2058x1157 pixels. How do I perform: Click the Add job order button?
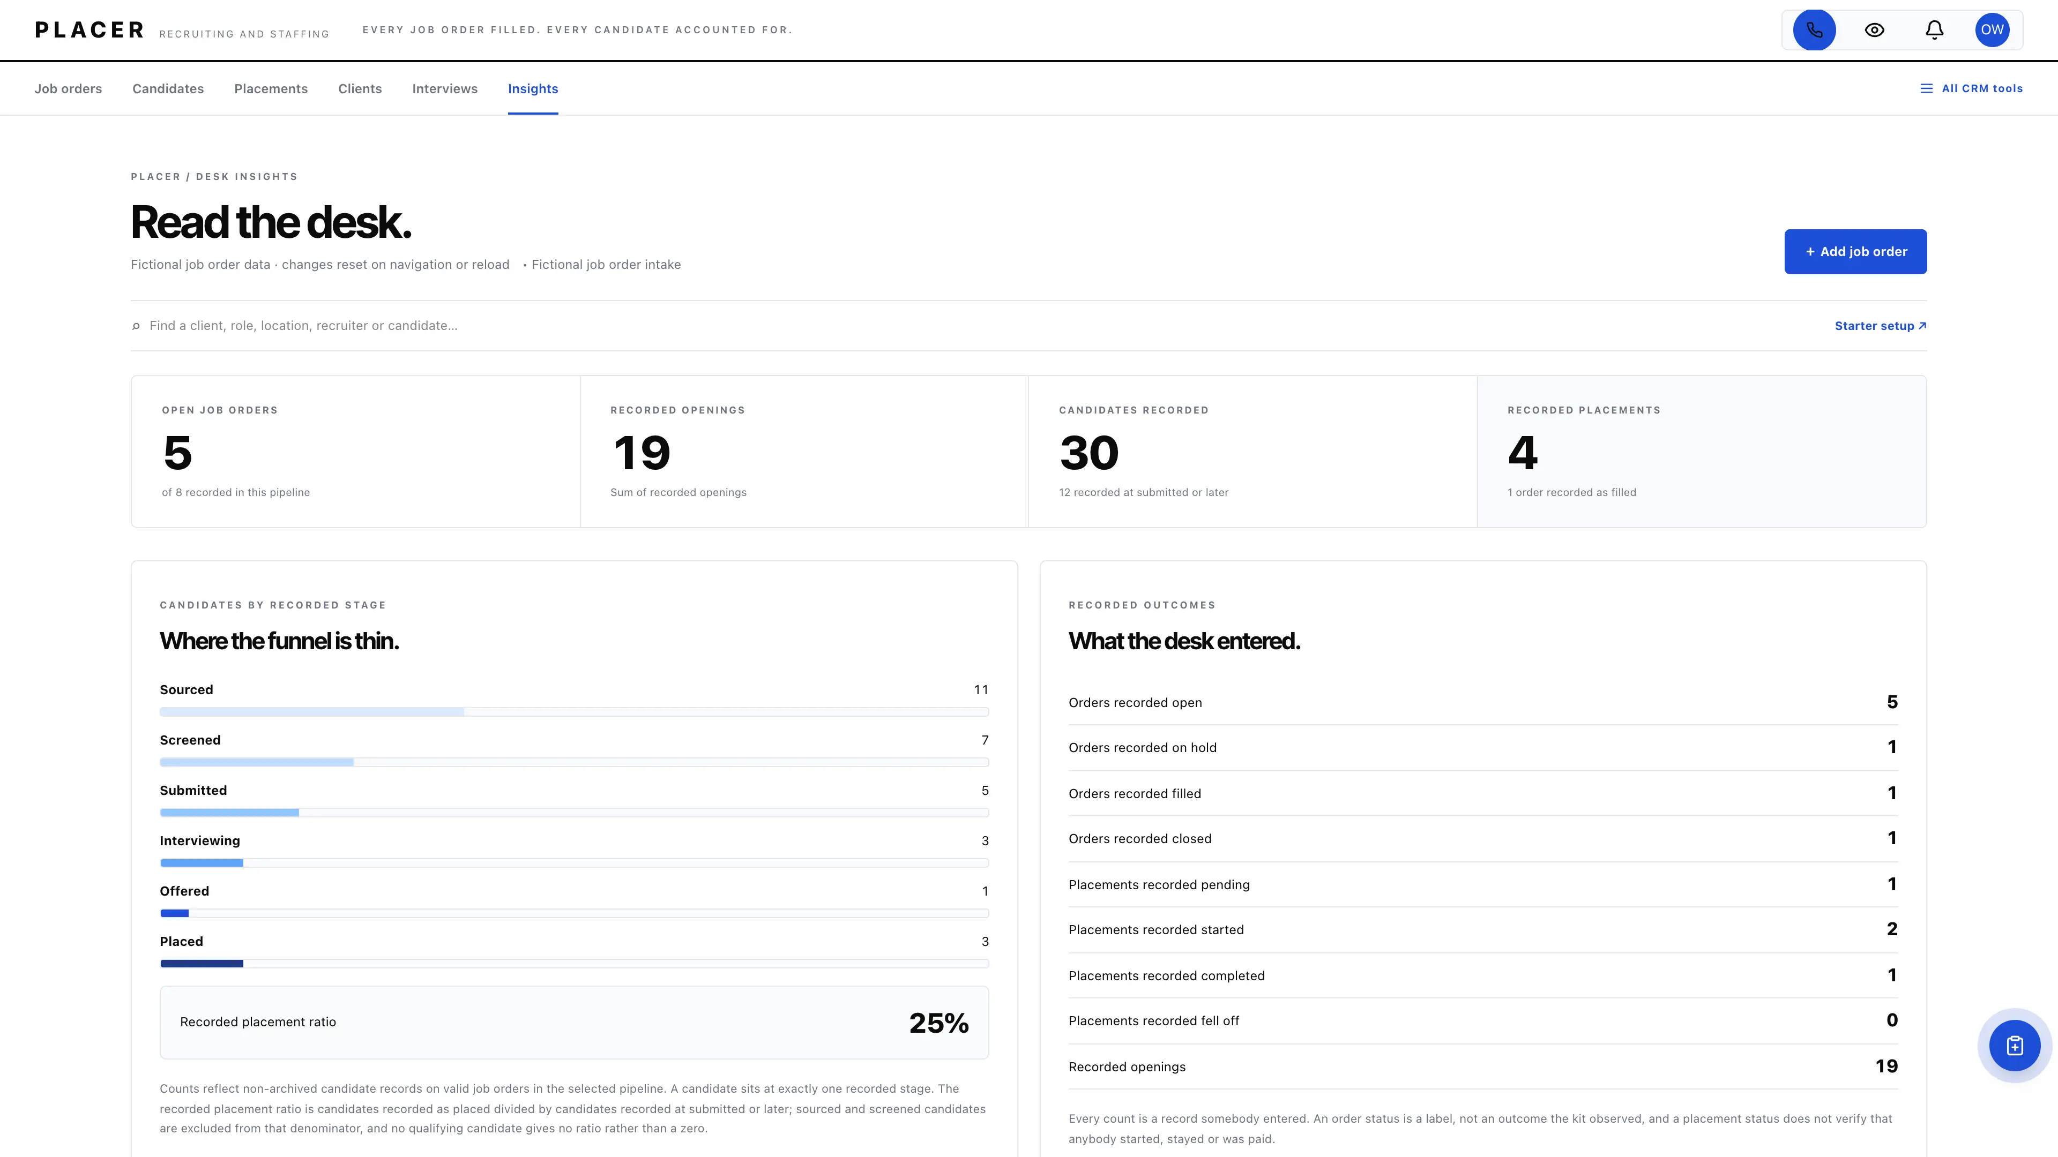[1855, 252]
